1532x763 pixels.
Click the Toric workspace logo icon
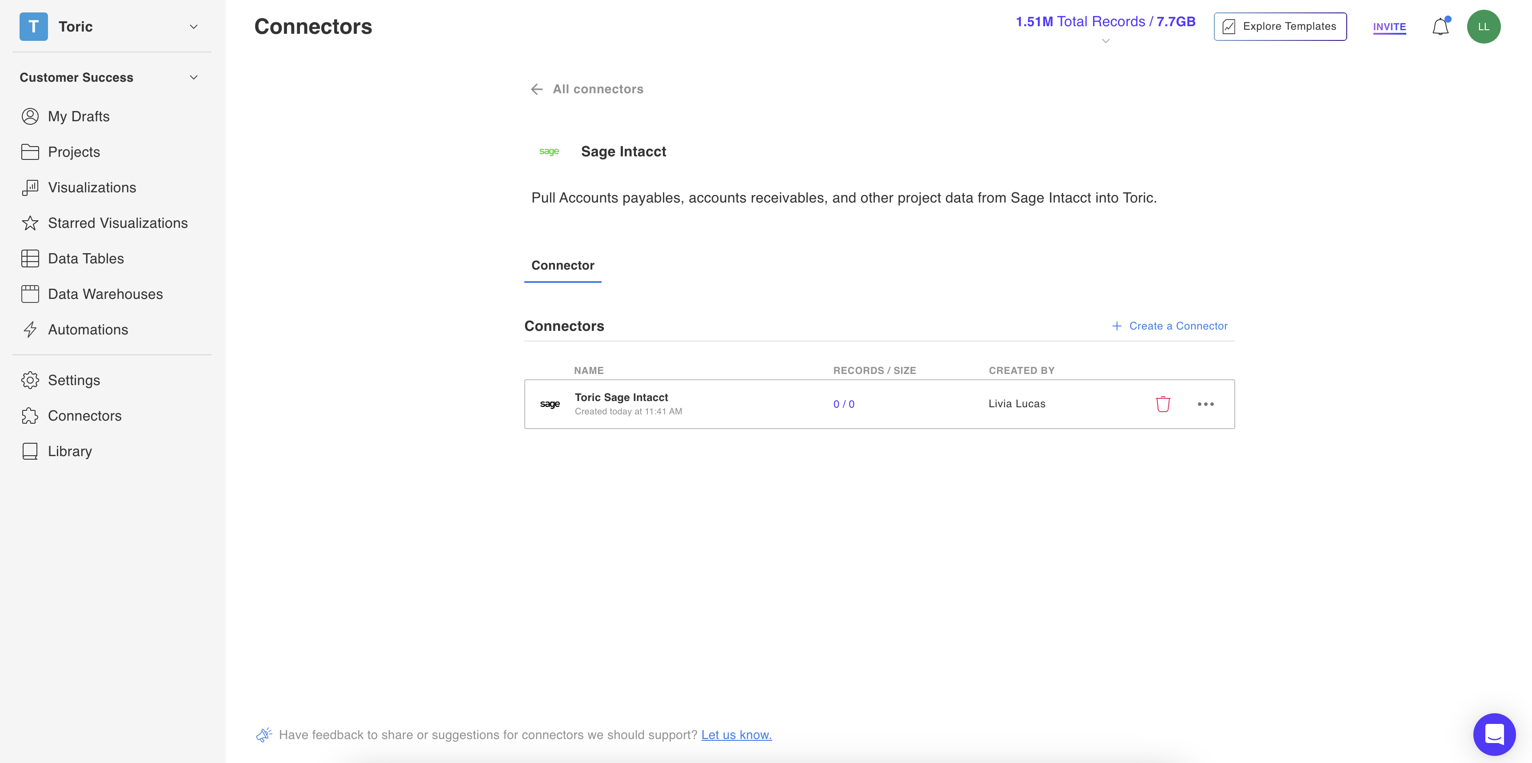pyautogui.click(x=33, y=27)
